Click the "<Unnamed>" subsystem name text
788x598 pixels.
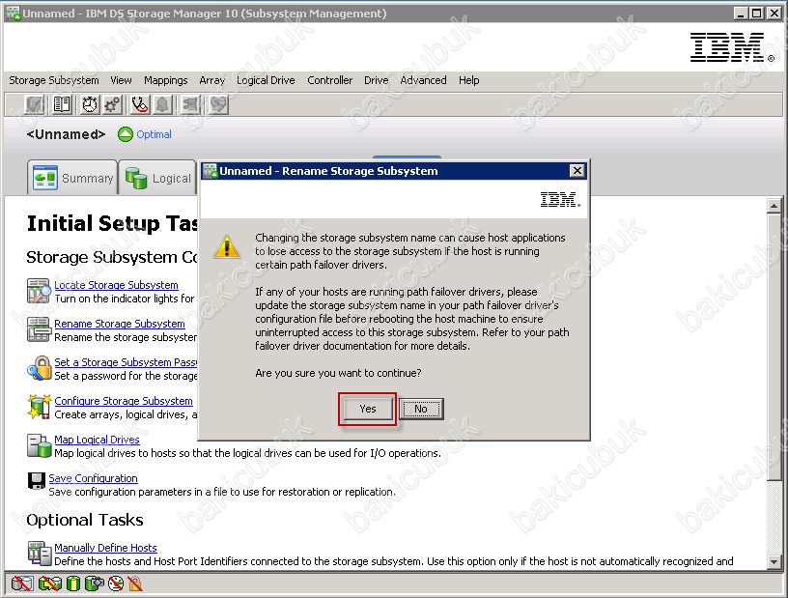click(66, 134)
